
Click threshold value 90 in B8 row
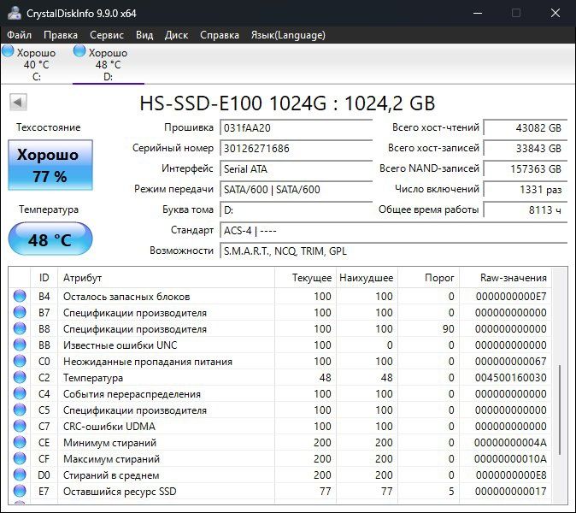pyautogui.click(x=448, y=328)
